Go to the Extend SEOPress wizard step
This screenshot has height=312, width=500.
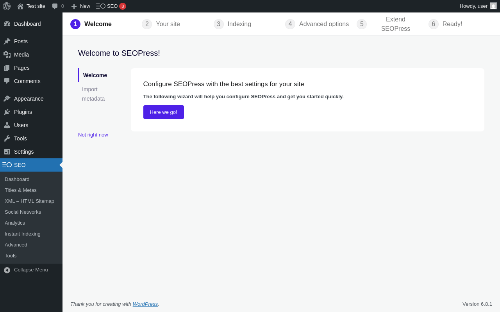click(x=396, y=24)
